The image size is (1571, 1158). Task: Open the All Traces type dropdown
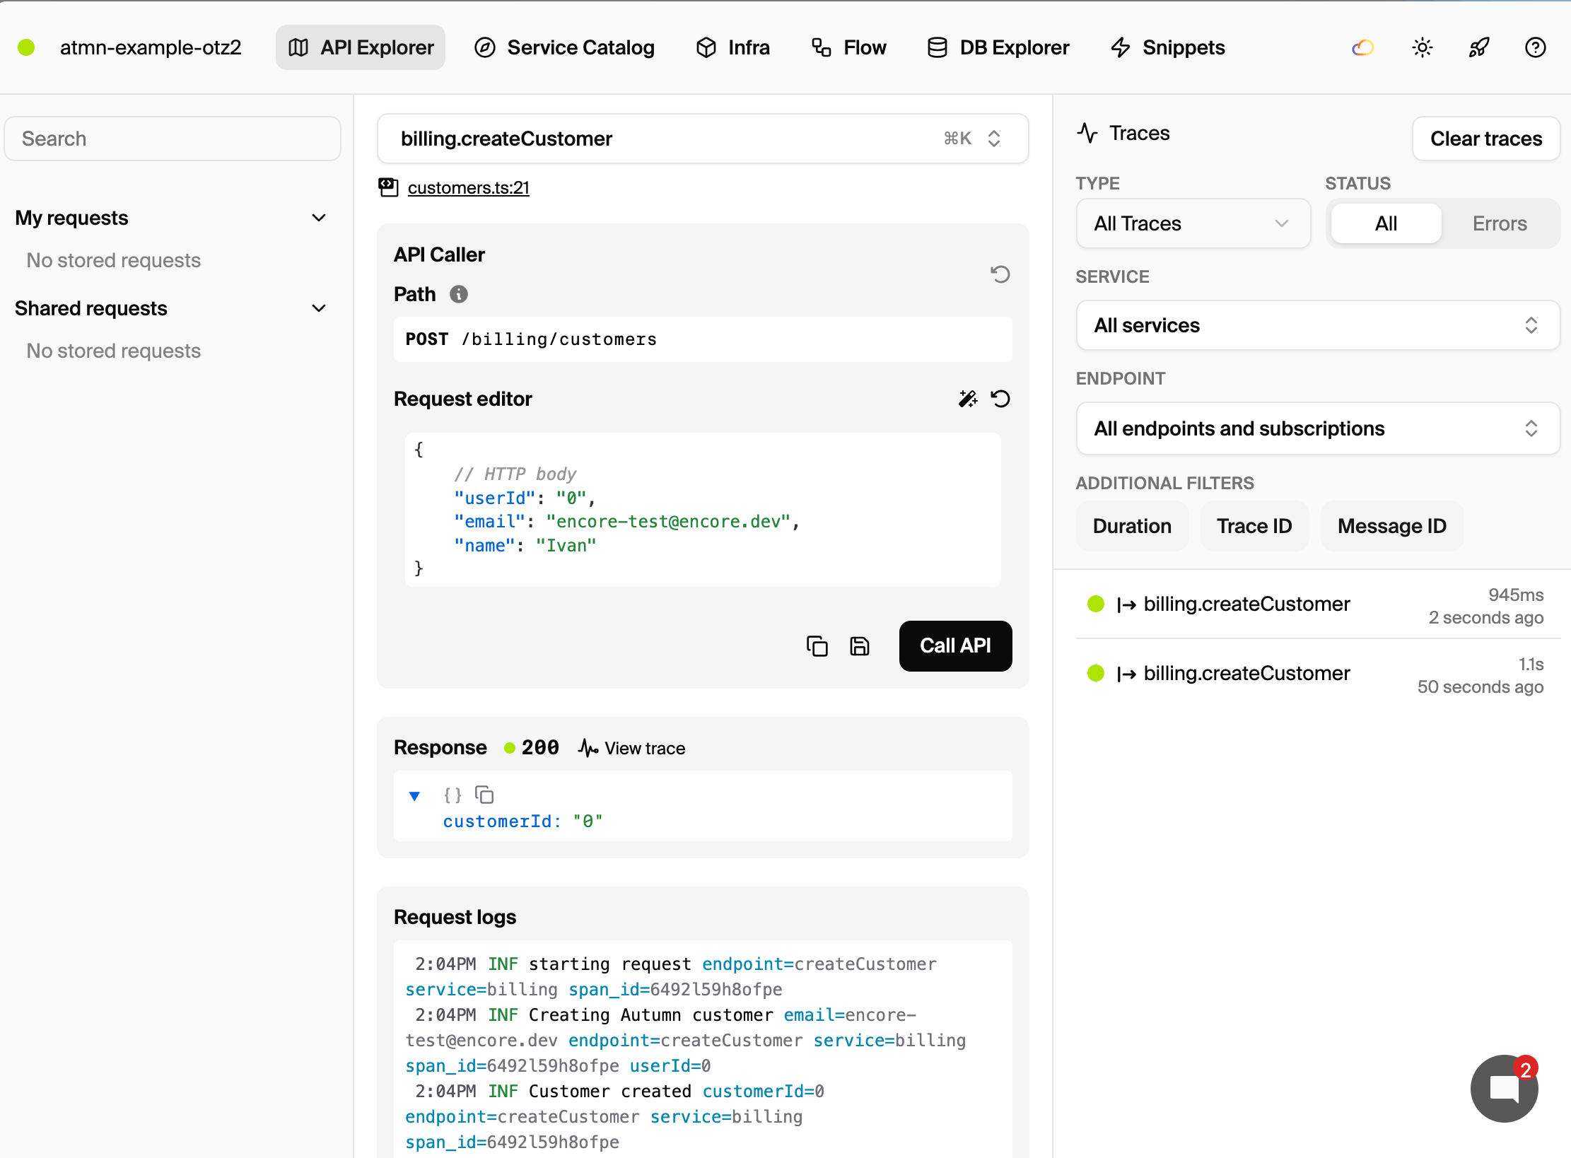1192,223
